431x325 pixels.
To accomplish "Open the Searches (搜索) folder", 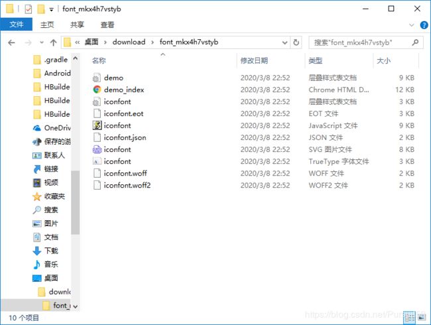I will [x=45, y=210].
